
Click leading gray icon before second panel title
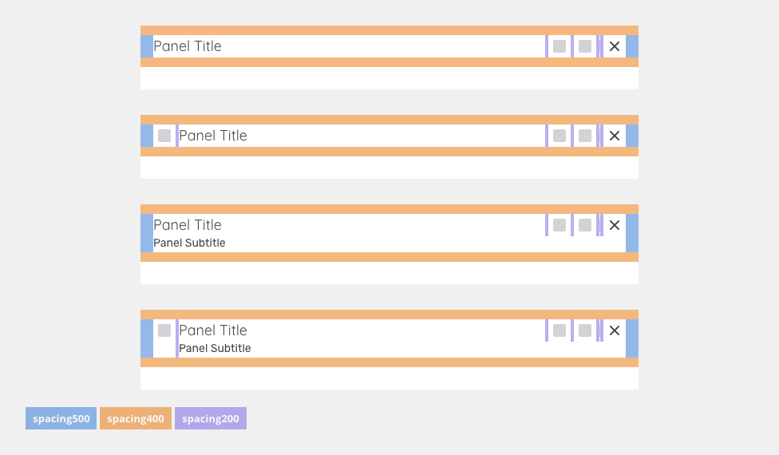(x=164, y=136)
